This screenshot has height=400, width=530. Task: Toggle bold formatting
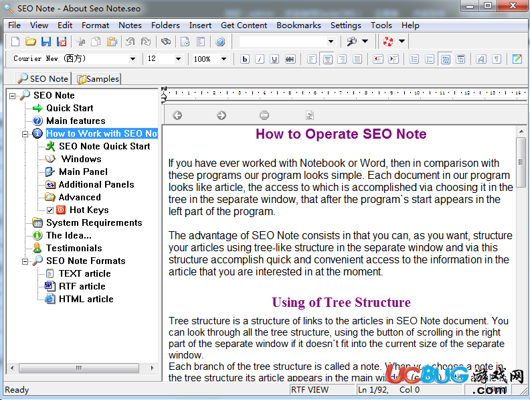click(x=245, y=59)
